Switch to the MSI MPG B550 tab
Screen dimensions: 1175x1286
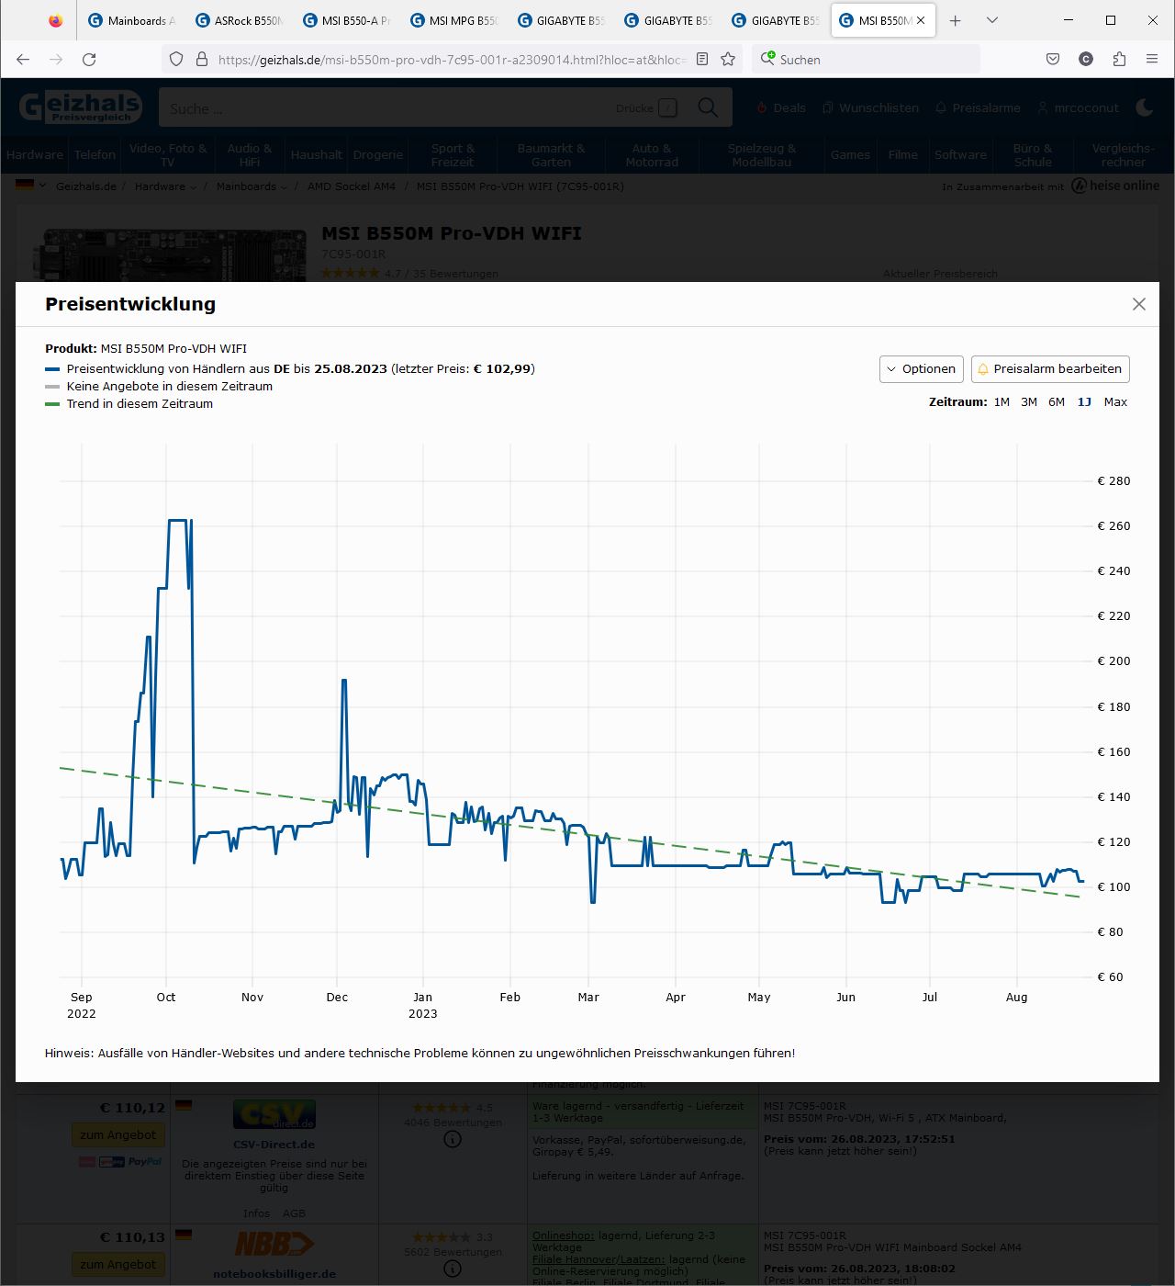coord(454,20)
